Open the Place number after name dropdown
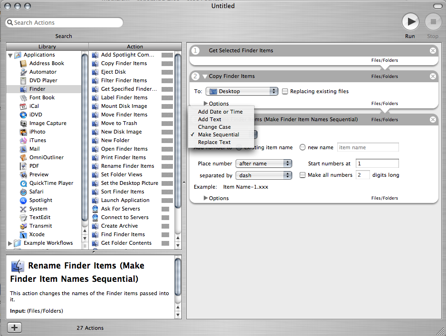Screen dimensions: 446x336 point(264,163)
